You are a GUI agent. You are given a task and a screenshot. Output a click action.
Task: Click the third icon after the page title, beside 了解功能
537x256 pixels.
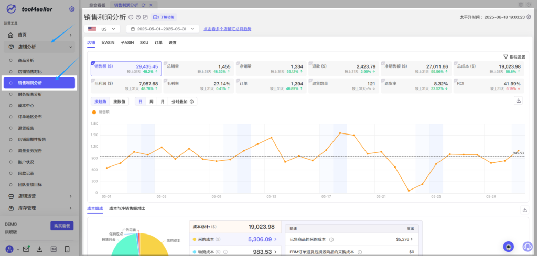[x=145, y=17]
